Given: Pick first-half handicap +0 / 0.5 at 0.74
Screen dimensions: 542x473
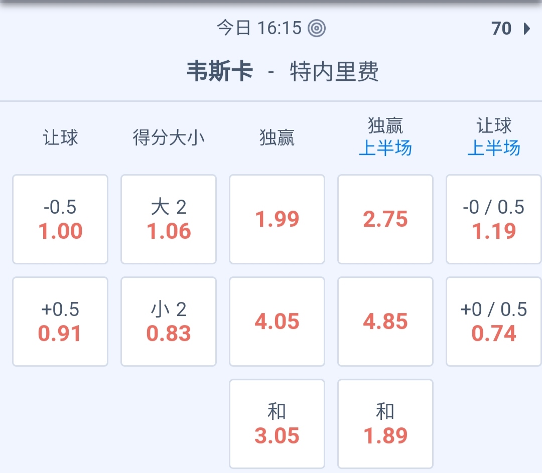Looking at the screenshot, I should click(x=494, y=322).
